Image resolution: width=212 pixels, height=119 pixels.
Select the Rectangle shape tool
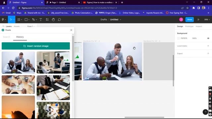coord(26,20)
